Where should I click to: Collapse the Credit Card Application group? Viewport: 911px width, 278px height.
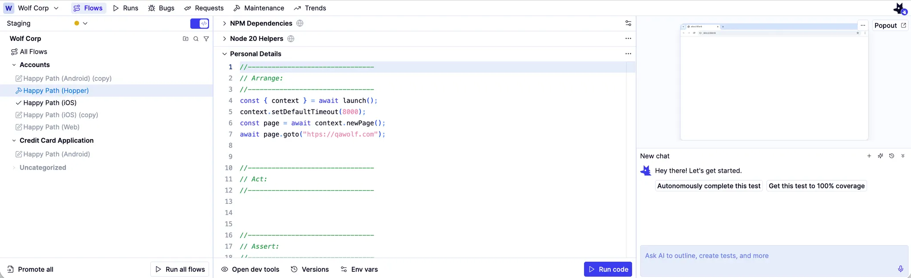14,140
